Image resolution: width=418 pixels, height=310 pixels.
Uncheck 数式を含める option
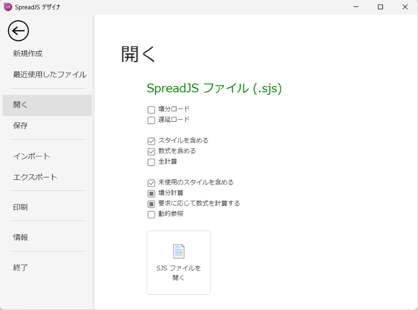pyautogui.click(x=151, y=151)
